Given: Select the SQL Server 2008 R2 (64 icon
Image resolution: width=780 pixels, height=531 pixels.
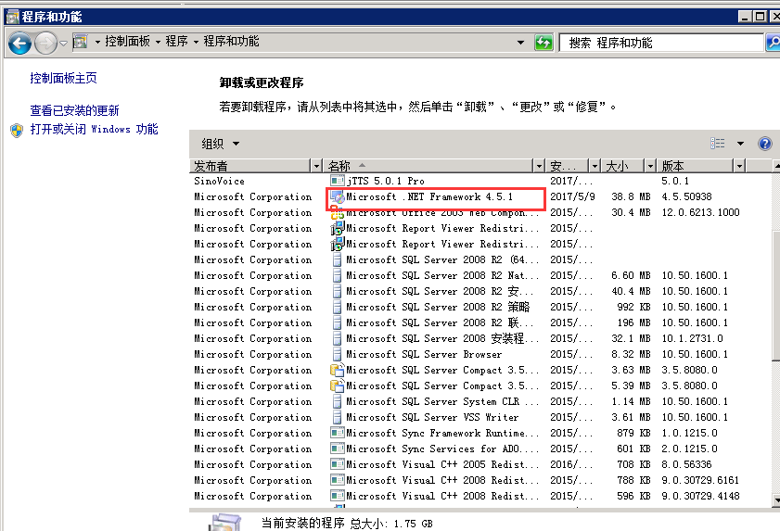Looking at the screenshot, I should coord(338,259).
